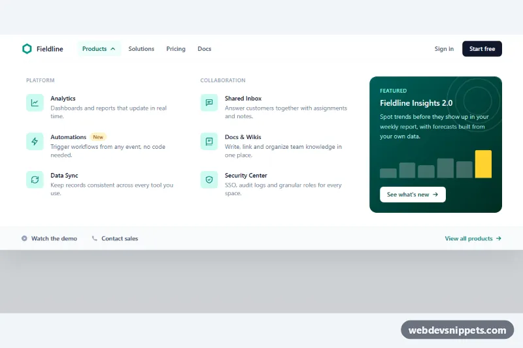Click the Fieldline brand name text
Viewport: 523px width, 348px height.
(50, 49)
